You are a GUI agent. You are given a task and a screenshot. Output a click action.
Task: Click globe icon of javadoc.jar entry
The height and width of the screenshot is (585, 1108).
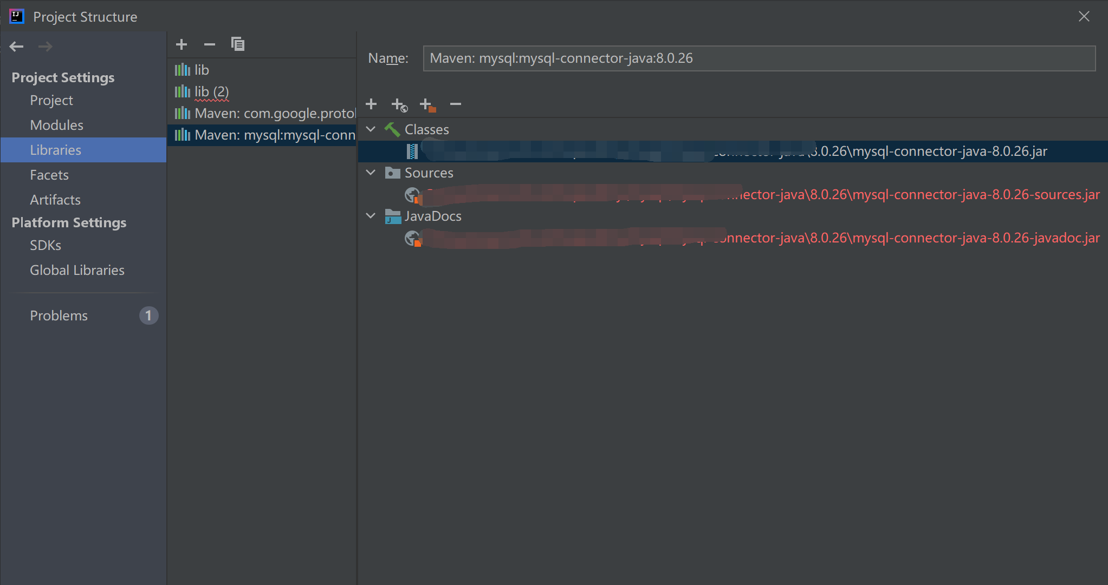tap(413, 238)
